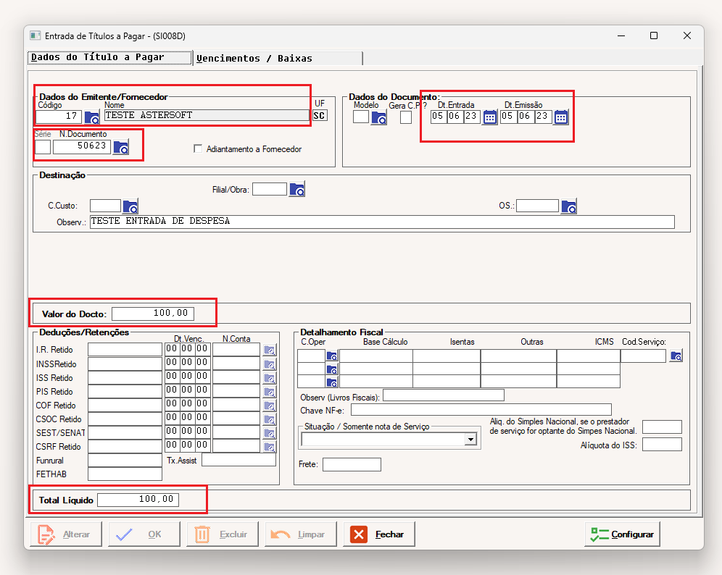Click the Alíquota do ISS field
This screenshot has height=575, width=722.
[662, 445]
